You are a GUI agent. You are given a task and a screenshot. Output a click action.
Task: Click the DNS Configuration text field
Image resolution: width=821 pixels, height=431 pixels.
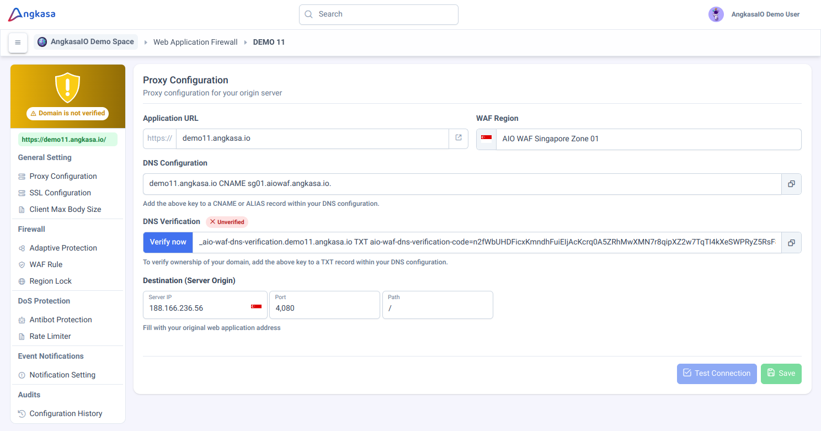(462, 184)
